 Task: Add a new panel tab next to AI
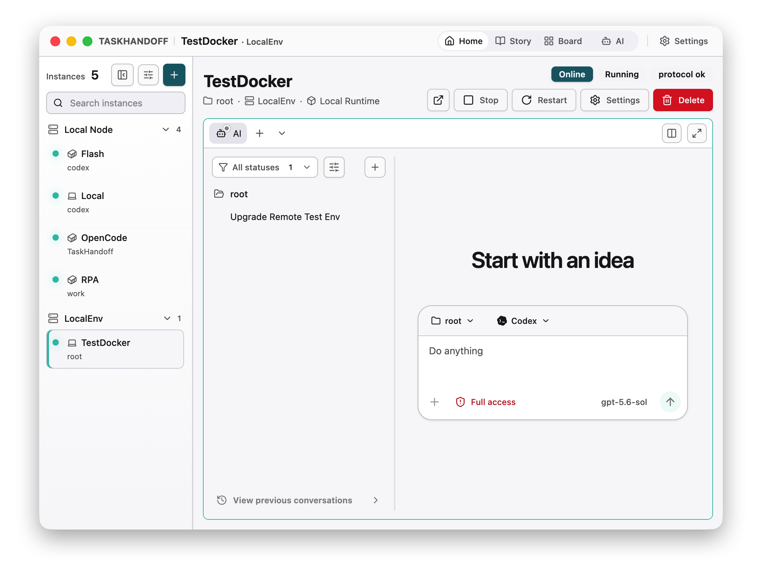[x=259, y=133]
